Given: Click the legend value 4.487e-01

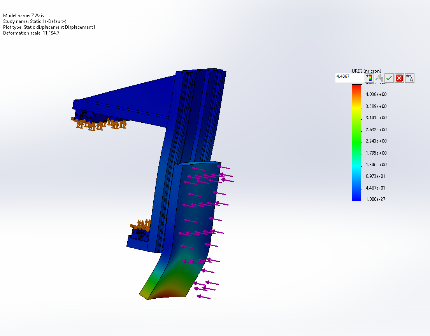Looking at the screenshot, I should pyautogui.click(x=376, y=188).
